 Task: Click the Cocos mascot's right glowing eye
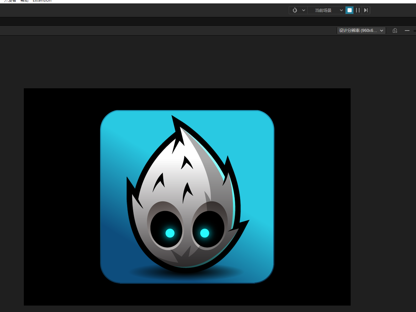tap(205, 233)
